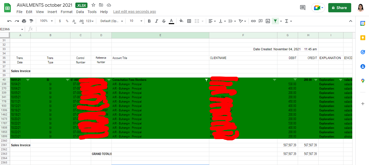Open the font size dropdown
369x165 pixels.
[x=136, y=21]
